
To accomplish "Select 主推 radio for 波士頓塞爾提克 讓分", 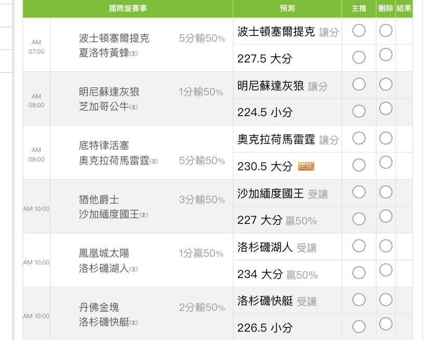I will click(358, 31).
